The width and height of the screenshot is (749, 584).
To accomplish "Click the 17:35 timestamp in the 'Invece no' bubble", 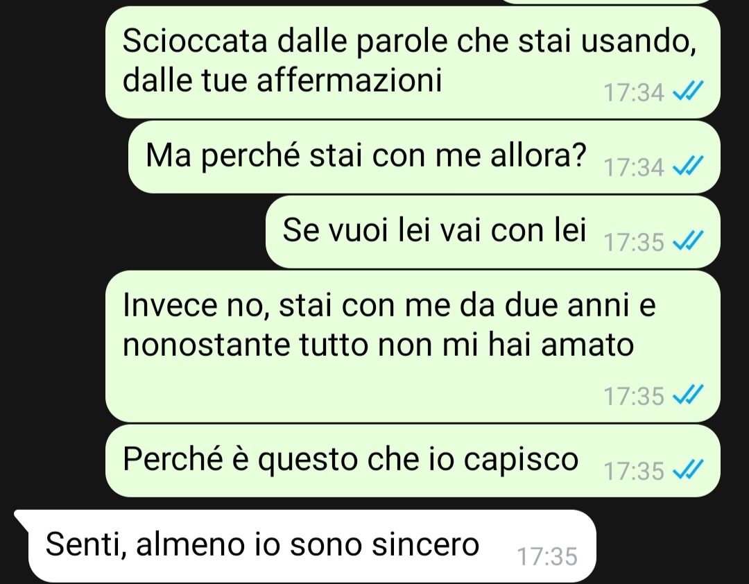I will coord(634,396).
